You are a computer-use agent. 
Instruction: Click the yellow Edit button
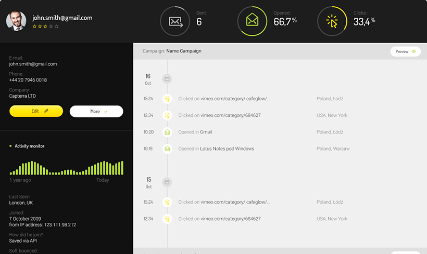click(x=36, y=111)
